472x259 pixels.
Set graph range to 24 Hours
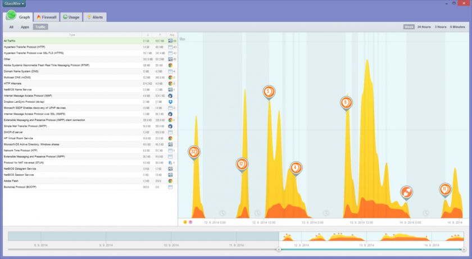coord(424,27)
